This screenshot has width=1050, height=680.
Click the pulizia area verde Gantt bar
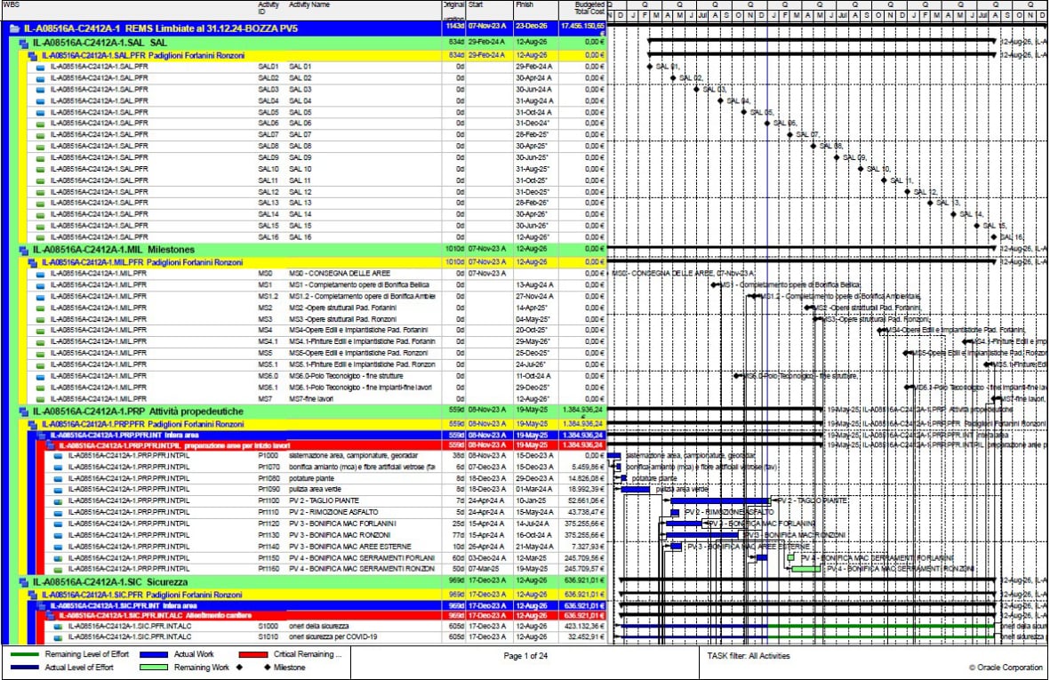[x=636, y=490]
